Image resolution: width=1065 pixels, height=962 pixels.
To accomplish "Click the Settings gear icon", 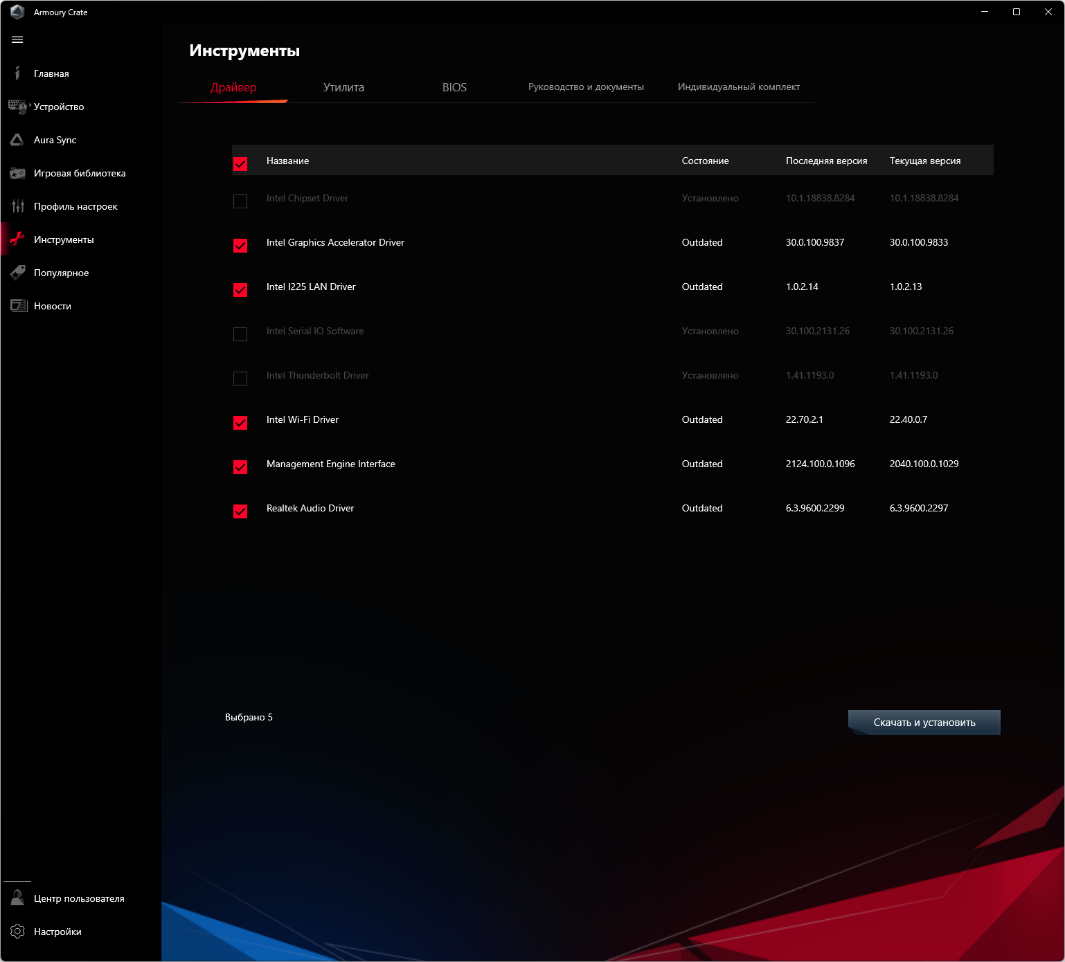I will pos(17,932).
